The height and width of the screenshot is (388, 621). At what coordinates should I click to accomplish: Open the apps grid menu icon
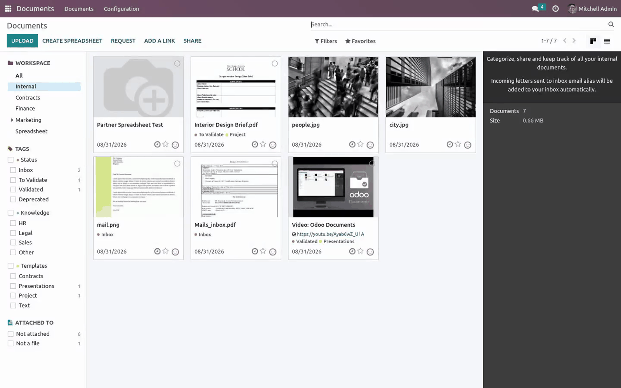tap(8, 9)
